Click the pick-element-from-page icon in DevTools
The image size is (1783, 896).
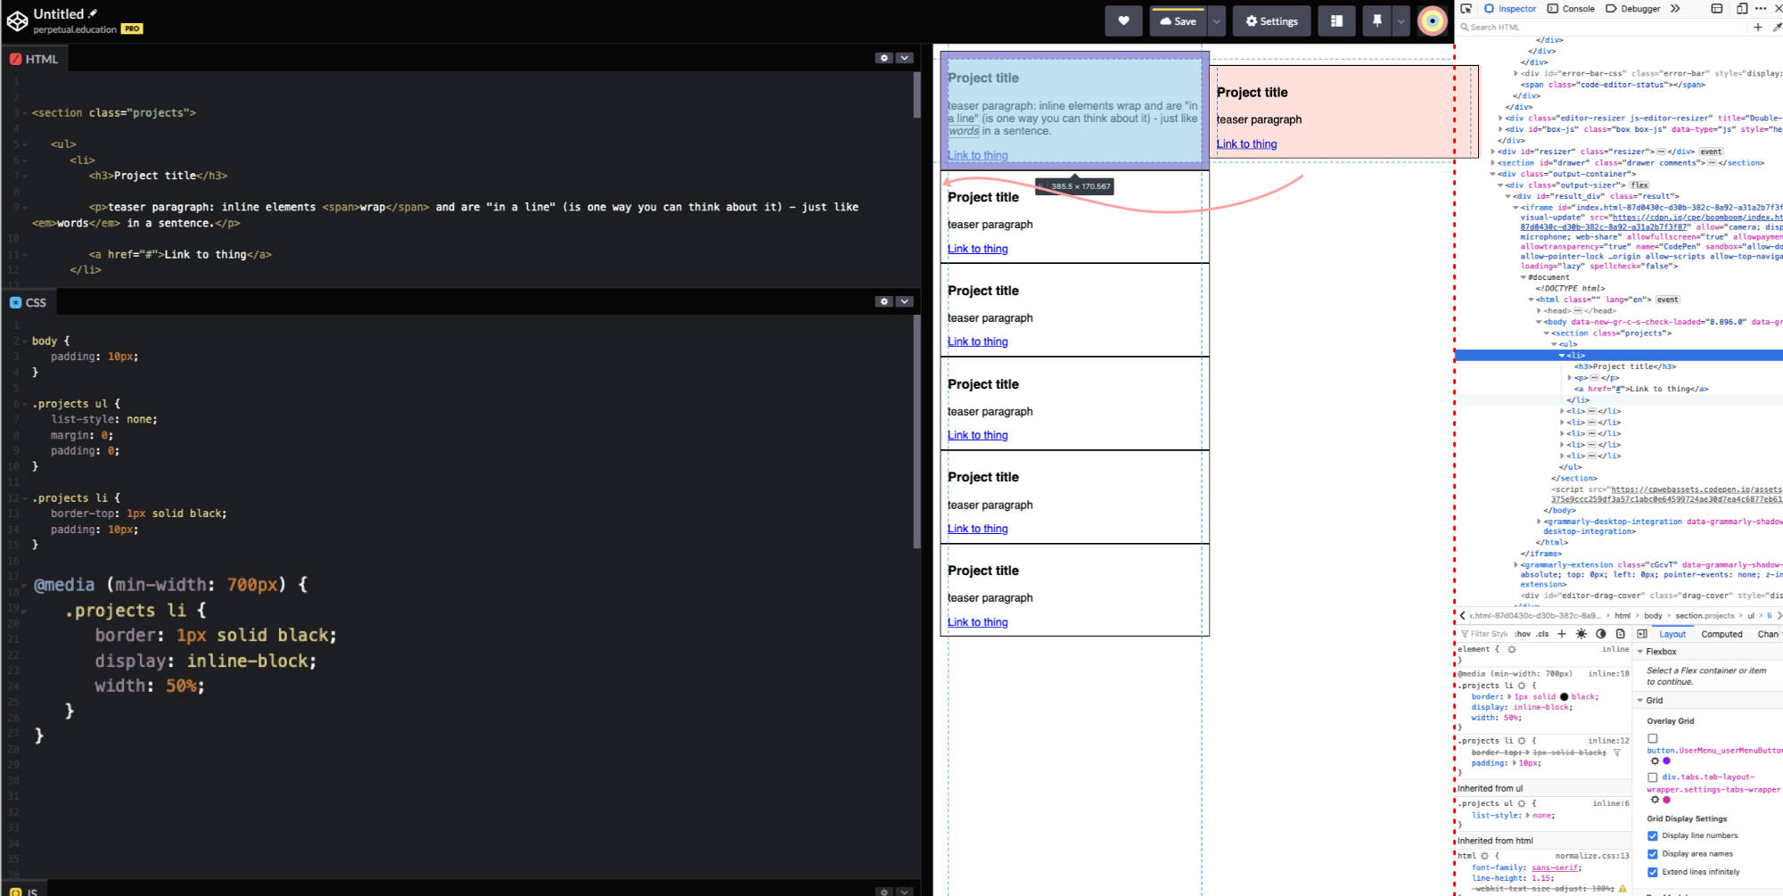[1466, 9]
